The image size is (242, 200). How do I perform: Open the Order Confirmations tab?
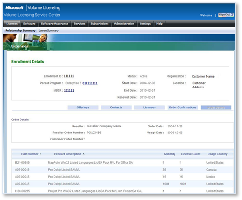pyautogui.click(x=182, y=107)
